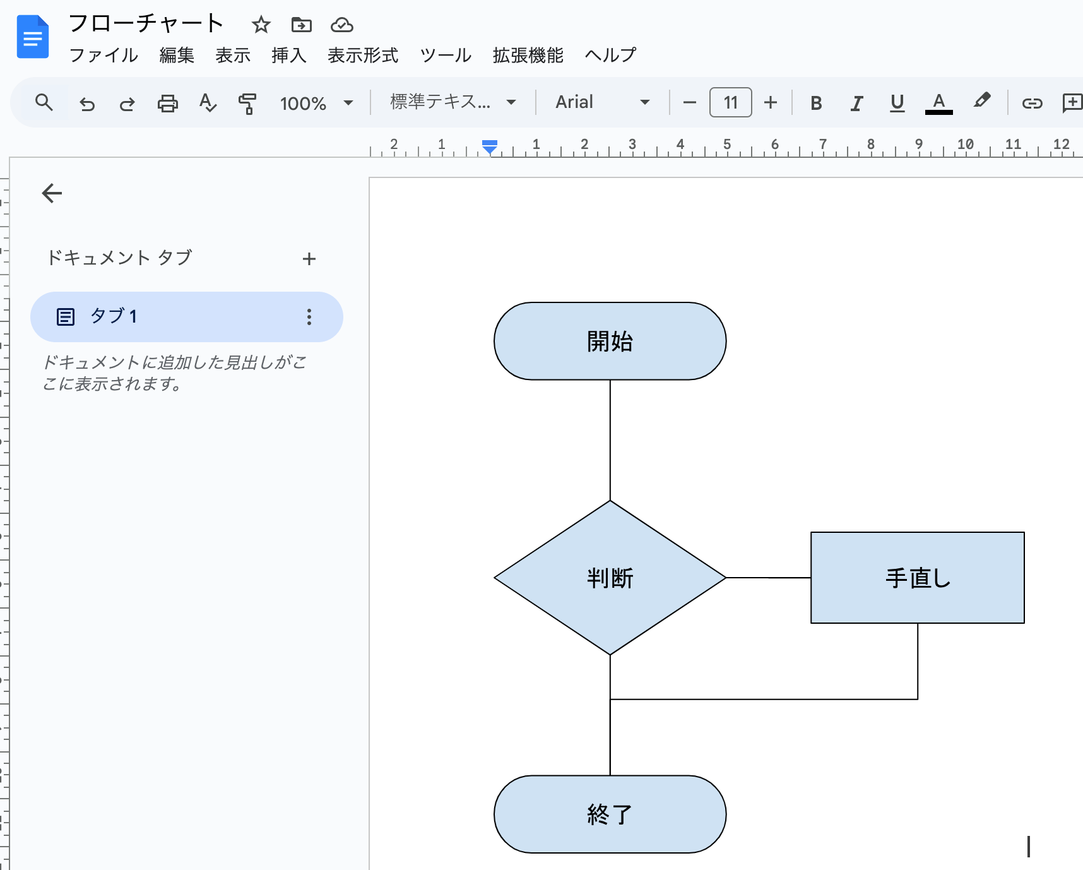Viewport: 1083px width, 870px height.
Task: Select the paint format tool
Action: click(x=247, y=103)
